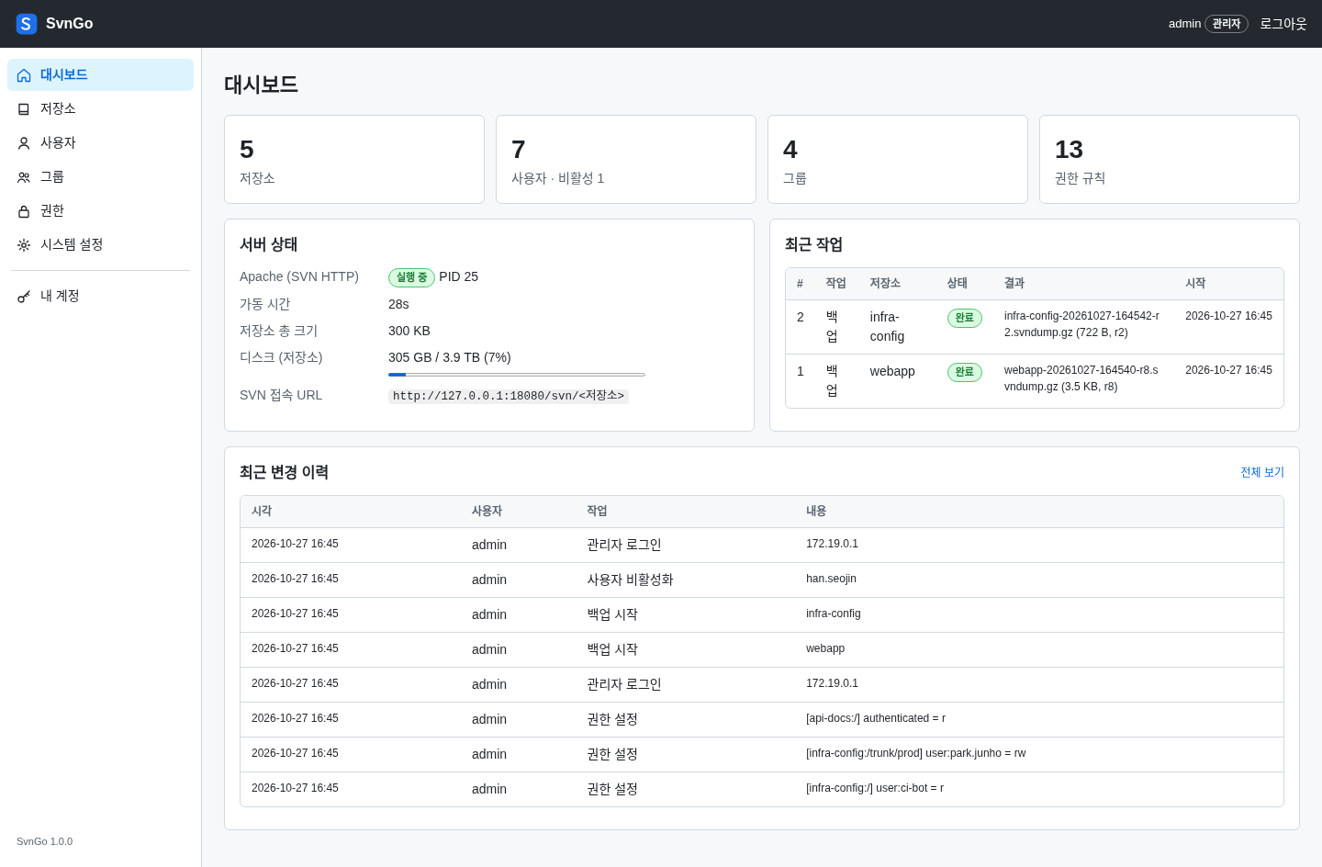Click the home icon beside 대시보드
1322x867 pixels.
point(24,75)
